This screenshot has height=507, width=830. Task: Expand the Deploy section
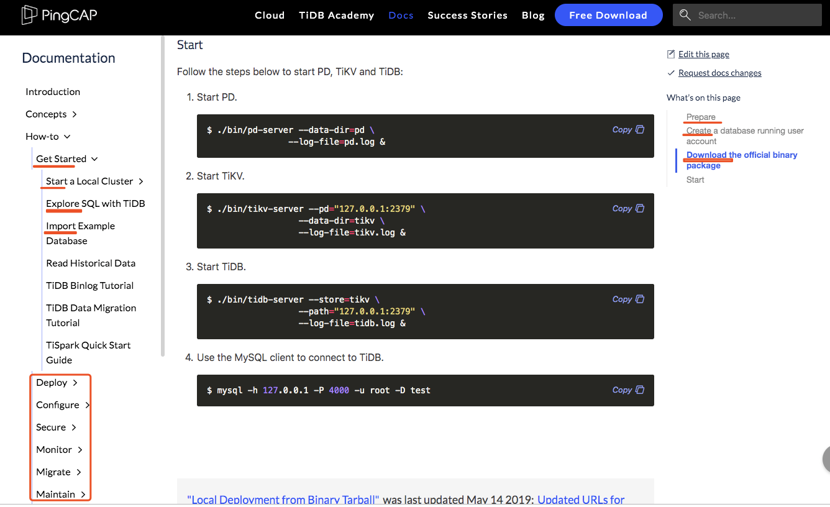pyautogui.click(x=57, y=383)
